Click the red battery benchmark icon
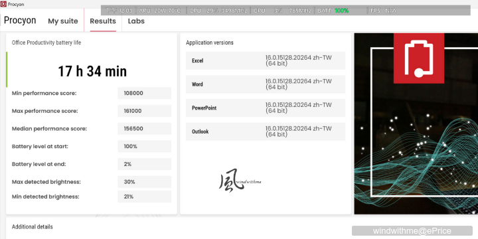 (418, 58)
